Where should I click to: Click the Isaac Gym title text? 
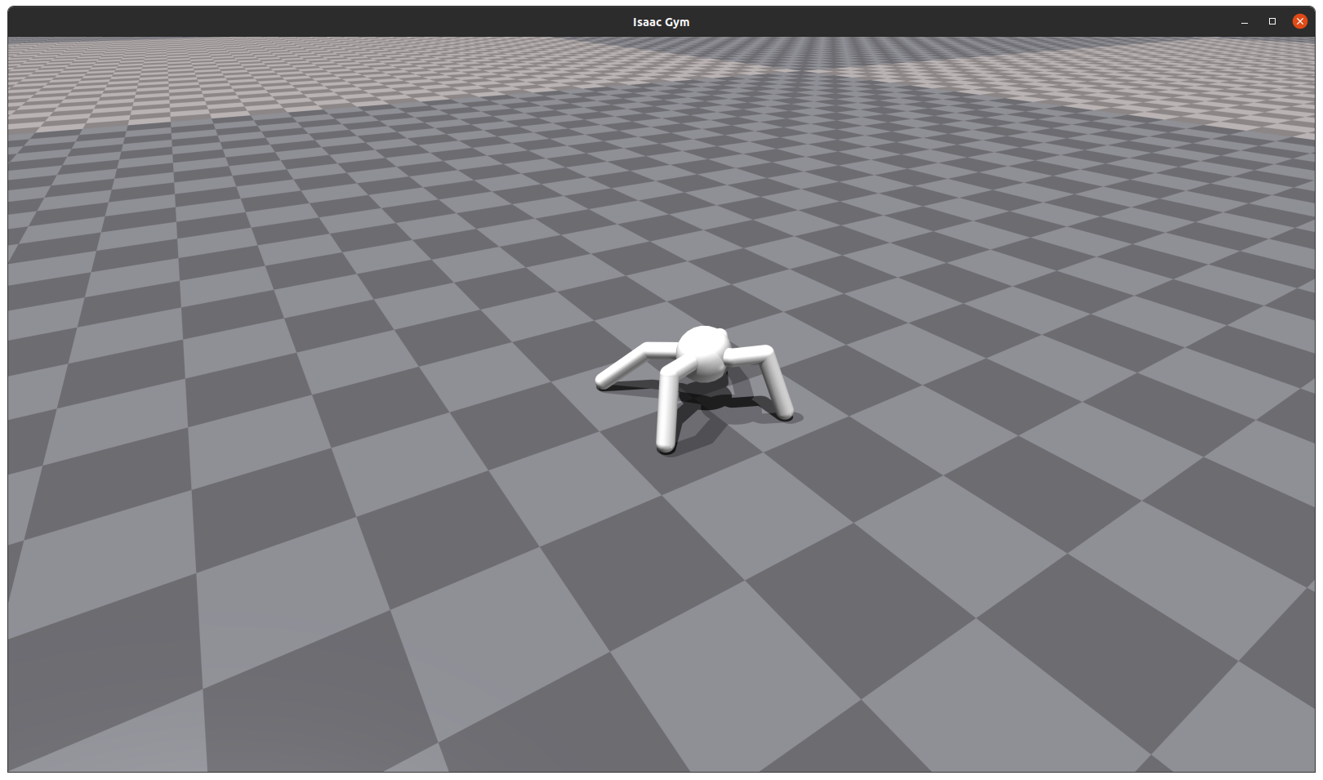(661, 22)
